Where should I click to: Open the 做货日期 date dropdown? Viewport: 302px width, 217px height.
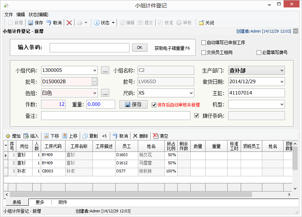282,82
